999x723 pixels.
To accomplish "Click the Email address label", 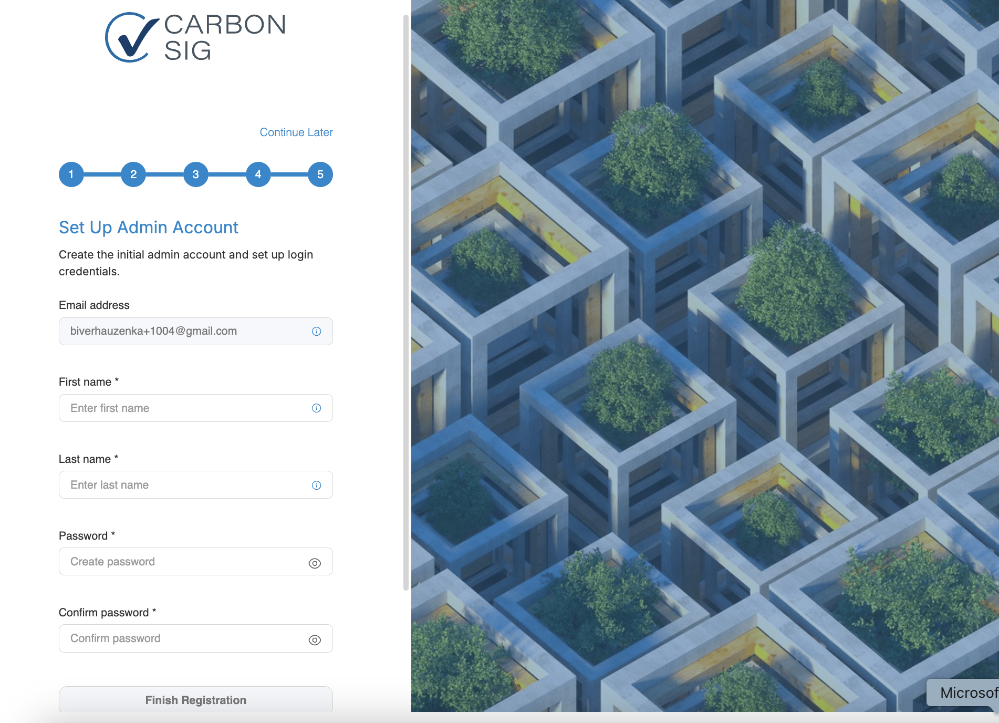I will pos(94,305).
